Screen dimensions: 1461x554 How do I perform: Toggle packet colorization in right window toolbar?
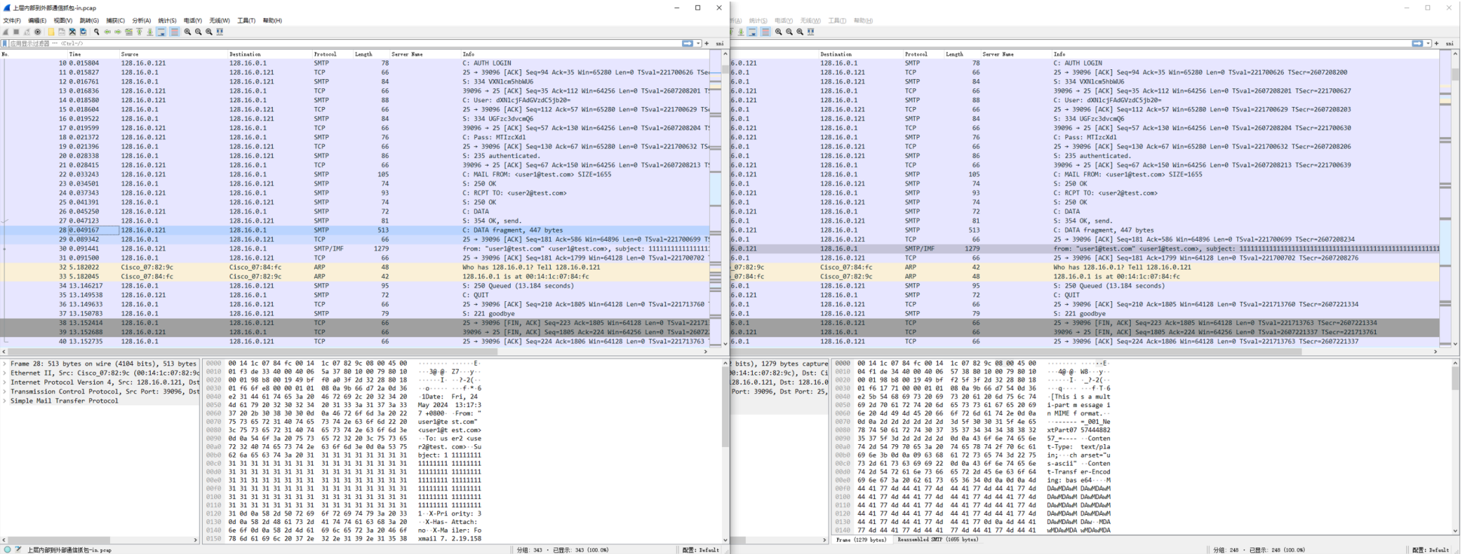[x=765, y=32]
